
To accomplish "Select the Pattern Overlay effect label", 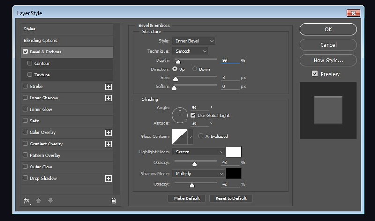I will (45, 155).
